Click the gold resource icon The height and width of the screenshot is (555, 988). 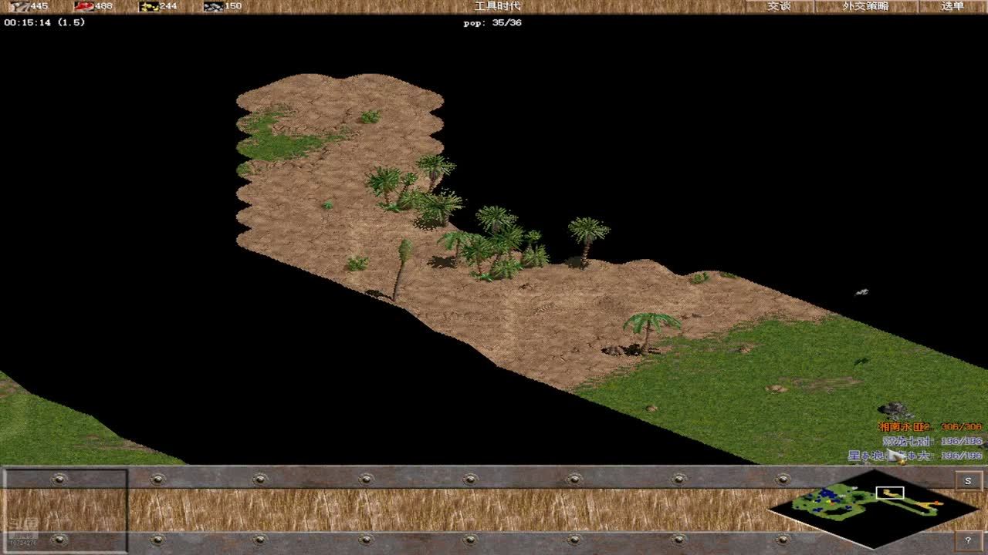coord(148,6)
